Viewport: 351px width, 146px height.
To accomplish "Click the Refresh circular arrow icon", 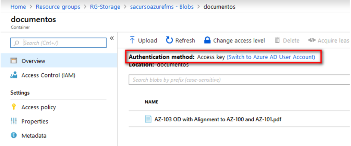I will (169, 40).
